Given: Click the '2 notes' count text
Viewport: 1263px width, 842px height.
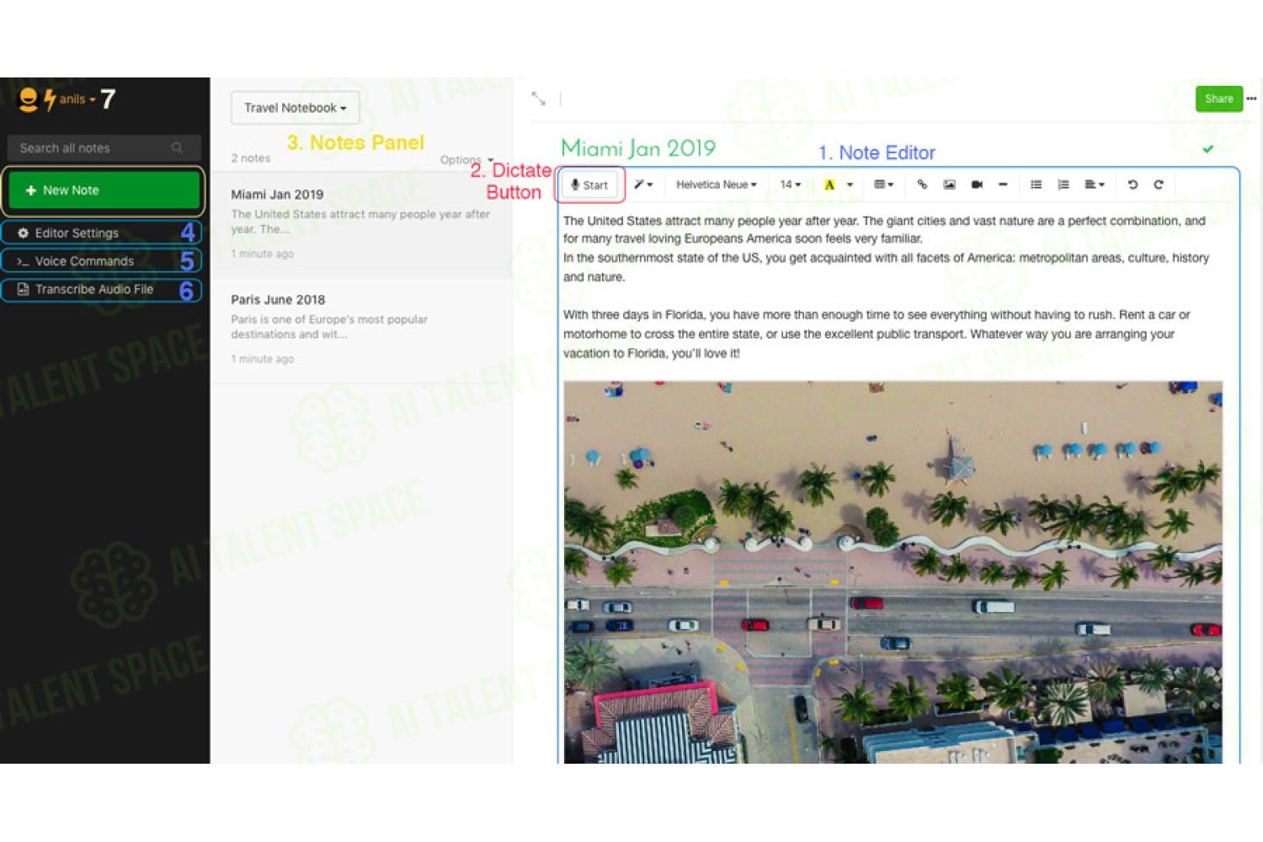Looking at the screenshot, I should (x=251, y=158).
